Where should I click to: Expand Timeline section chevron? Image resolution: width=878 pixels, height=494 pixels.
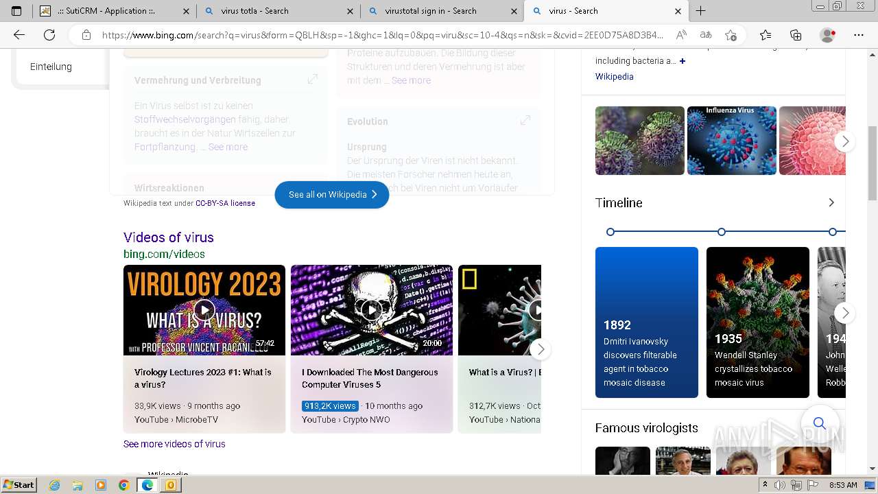click(831, 202)
